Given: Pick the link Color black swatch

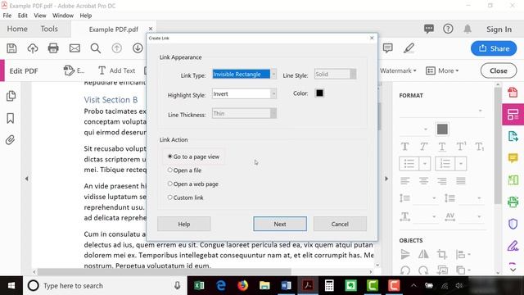Looking at the screenshot, I should coord(319,93).
